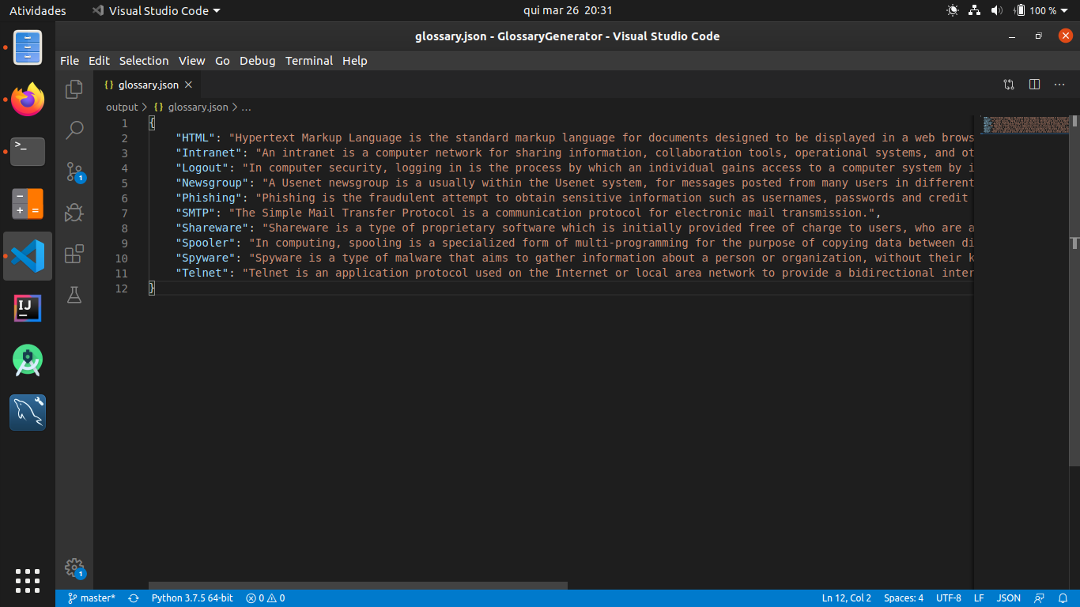Open system menu with battery percentage
Viewport: 1080px width, 607px height.
click(1009, 10)
